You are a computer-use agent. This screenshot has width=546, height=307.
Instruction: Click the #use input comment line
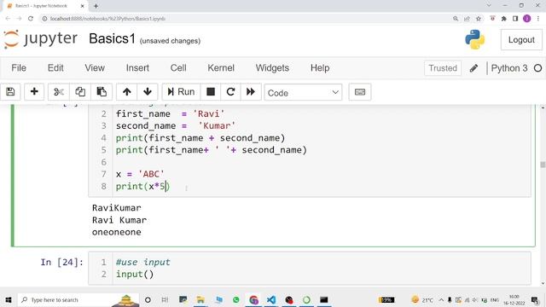143,262
